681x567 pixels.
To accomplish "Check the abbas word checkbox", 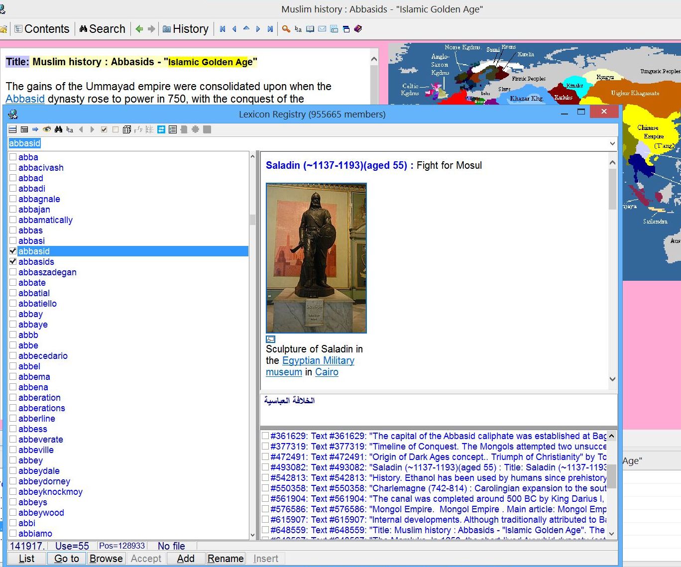I will [x=13, y=230].
